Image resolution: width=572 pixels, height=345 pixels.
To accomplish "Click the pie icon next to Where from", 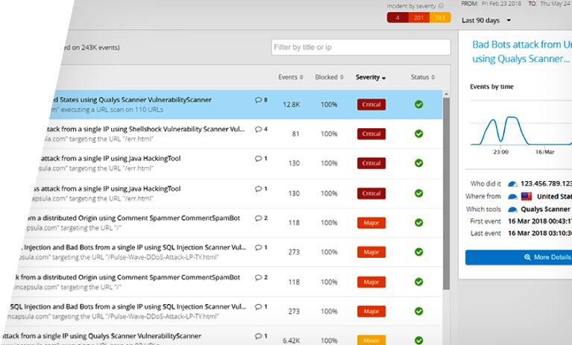I will 512,197.
